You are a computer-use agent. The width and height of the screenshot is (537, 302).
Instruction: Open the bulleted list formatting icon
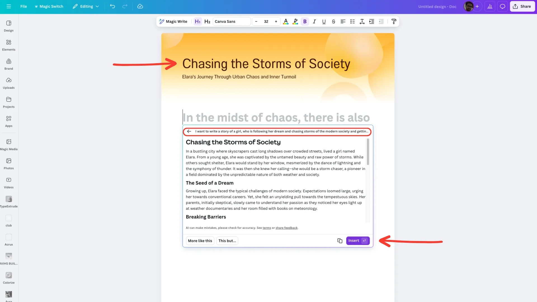pos(352,22)
